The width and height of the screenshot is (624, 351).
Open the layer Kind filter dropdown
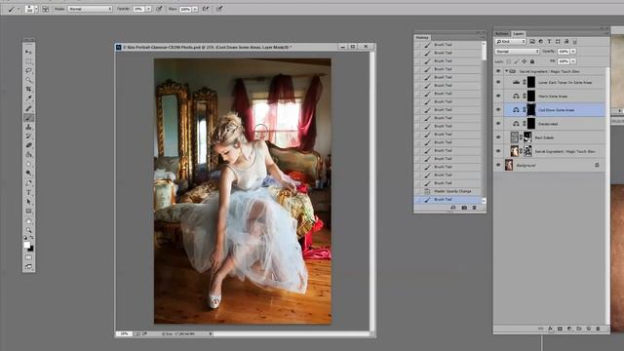511,41
